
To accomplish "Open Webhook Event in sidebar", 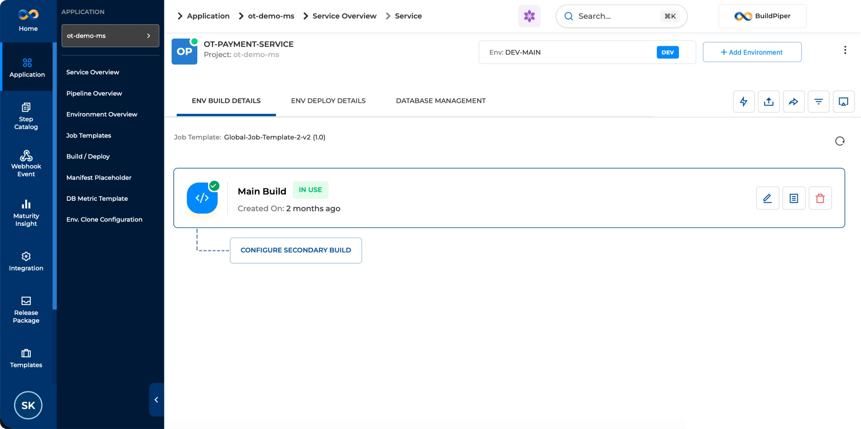I will click(x=26, y=164).
